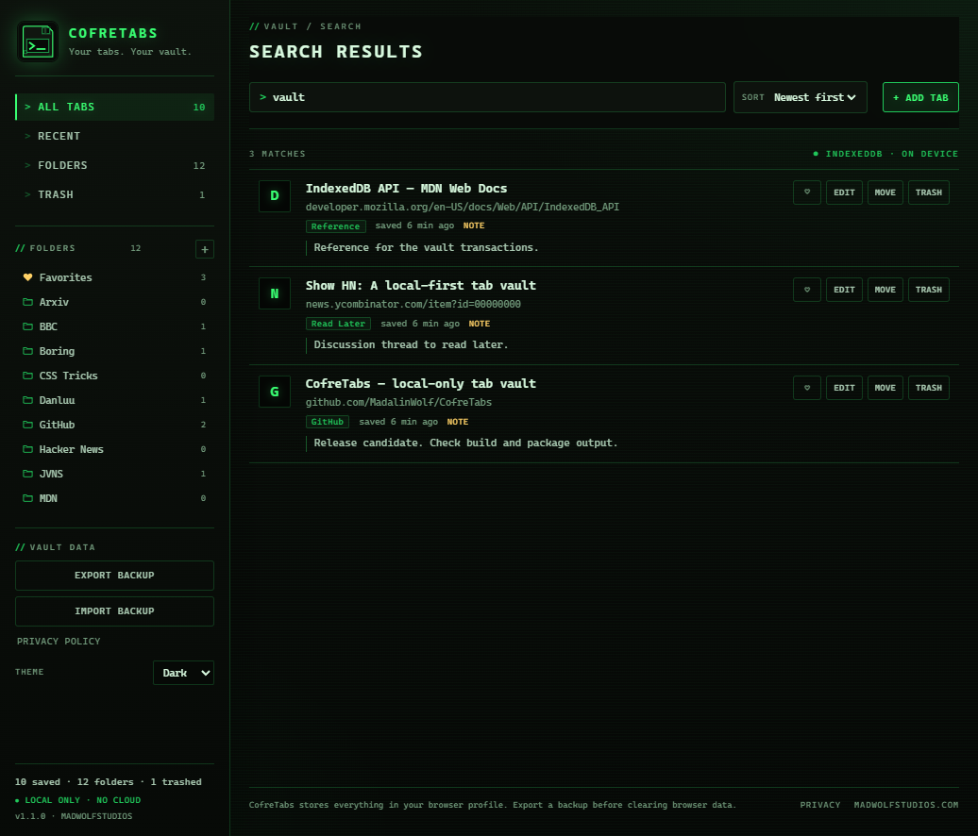Click the 'v1.1.0 · MADWOLFSTUDIOS' version text

coord(74,817)
